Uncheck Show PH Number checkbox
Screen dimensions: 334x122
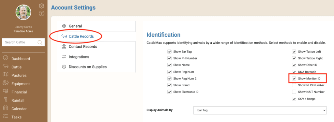[x=169, y=58]
